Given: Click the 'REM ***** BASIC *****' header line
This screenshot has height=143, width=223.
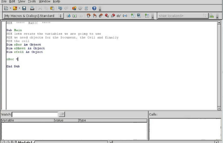Looking at the screenshot, I should [x=28, y=23].
